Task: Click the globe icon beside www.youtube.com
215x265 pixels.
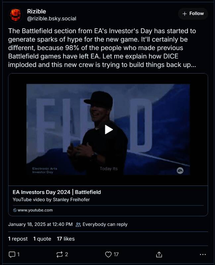Action: coord(15,210)
